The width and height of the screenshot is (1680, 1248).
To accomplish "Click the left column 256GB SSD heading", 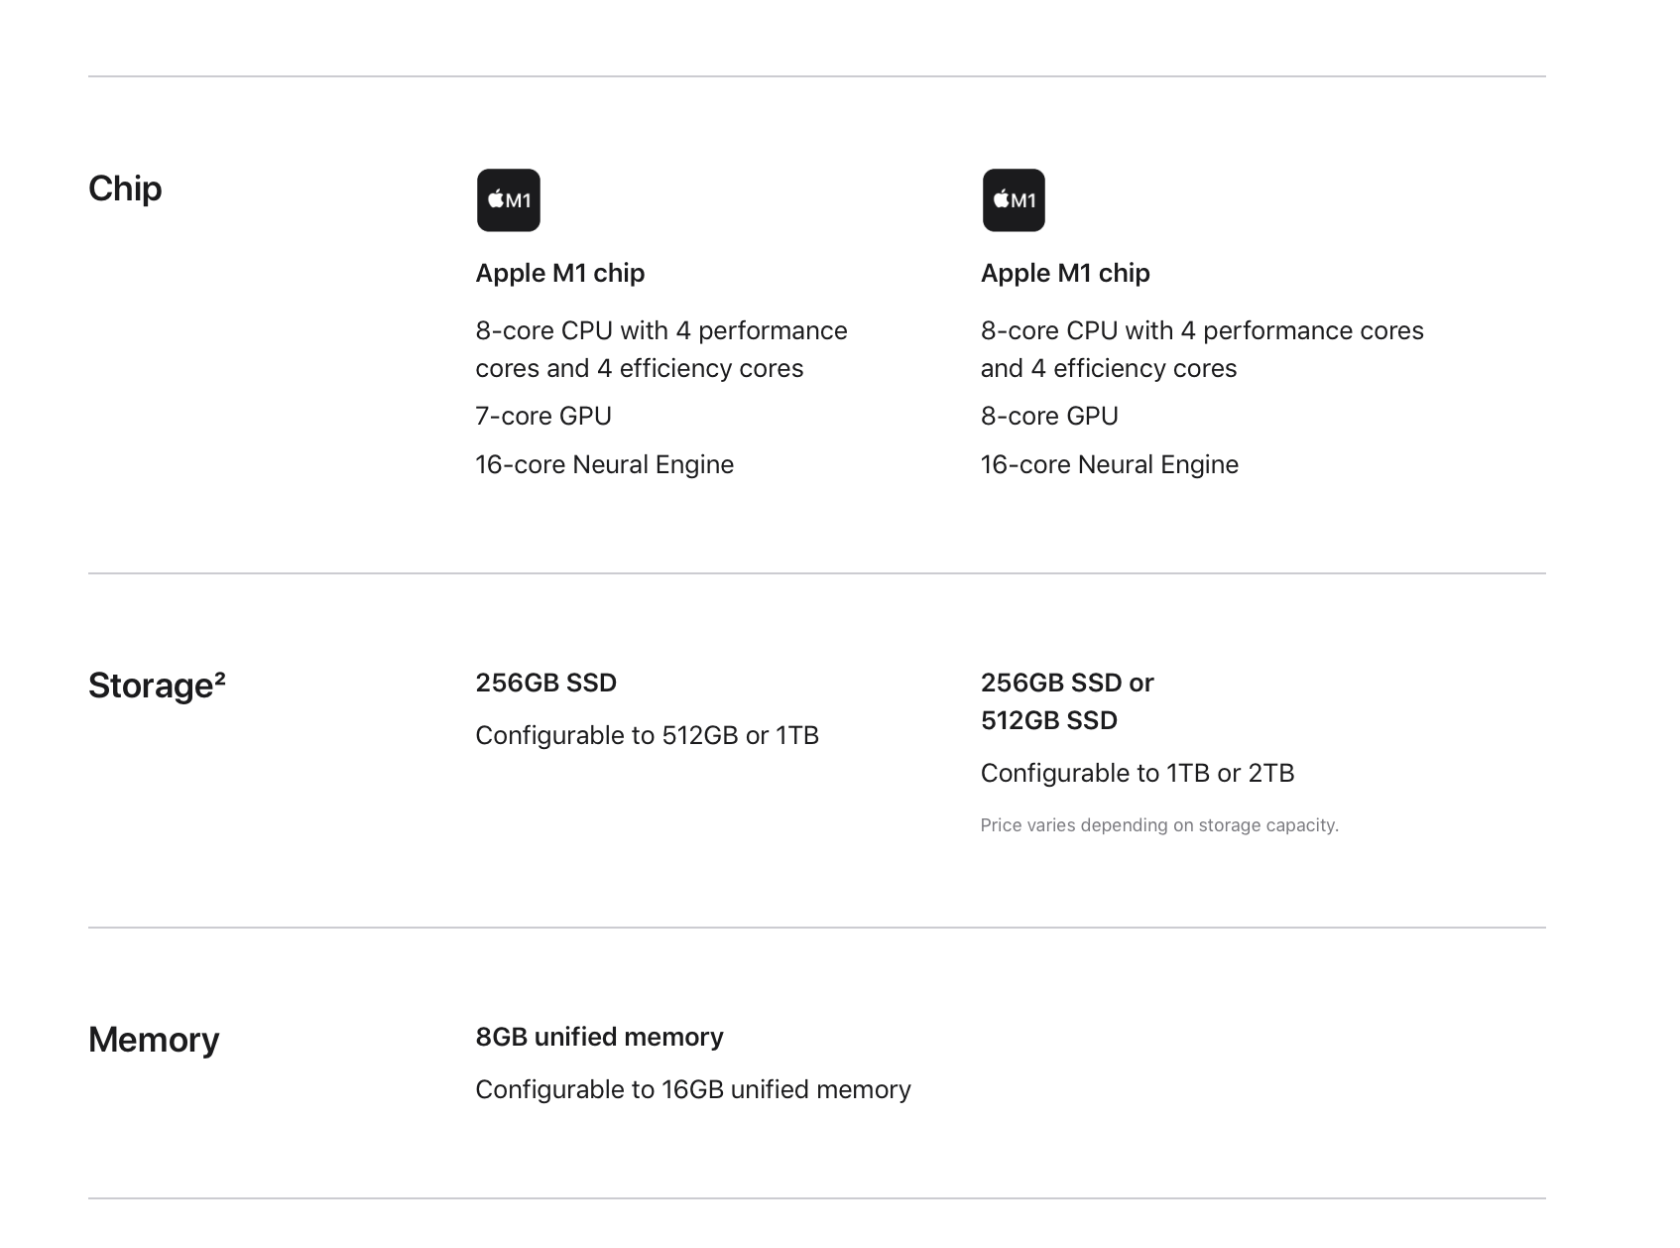I will coord(545,683).
